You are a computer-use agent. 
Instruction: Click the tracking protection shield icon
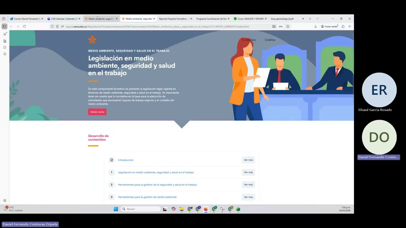pos(52,27)
